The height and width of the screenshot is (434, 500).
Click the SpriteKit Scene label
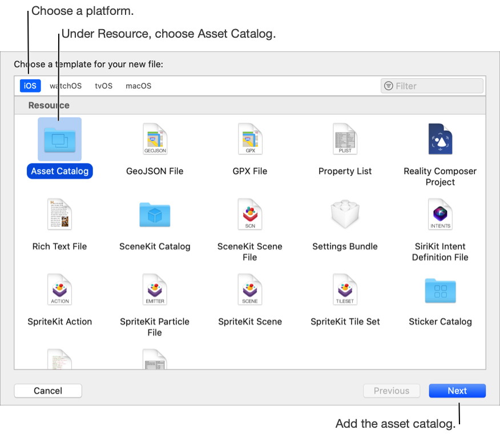pos(250,322)
